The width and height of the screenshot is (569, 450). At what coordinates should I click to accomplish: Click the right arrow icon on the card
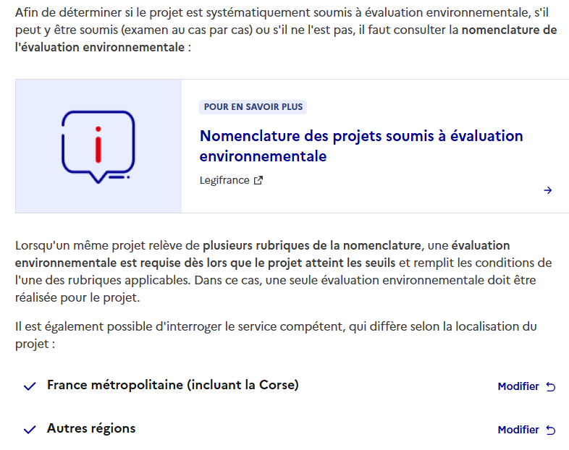coord(547,190)
